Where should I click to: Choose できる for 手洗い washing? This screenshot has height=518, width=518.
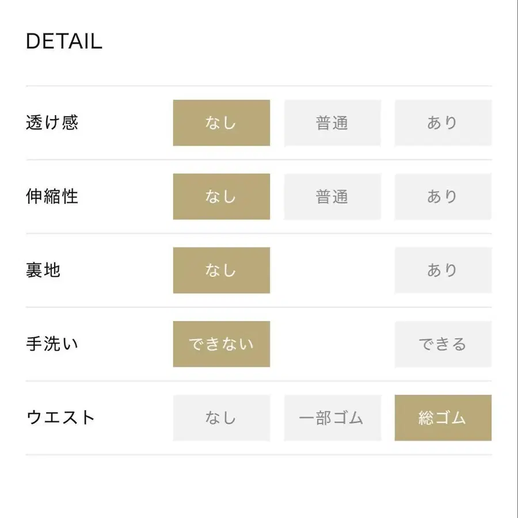point(443,344)
